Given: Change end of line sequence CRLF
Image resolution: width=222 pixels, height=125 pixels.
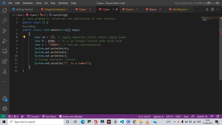Looking at the screenshot, I should click(x=178, y=117).
